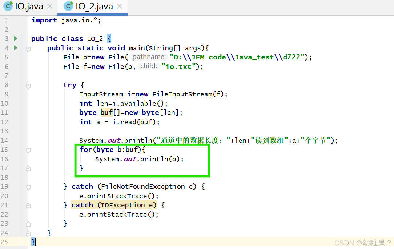Click e.printStackTrace() on line 20

point(119,196)
